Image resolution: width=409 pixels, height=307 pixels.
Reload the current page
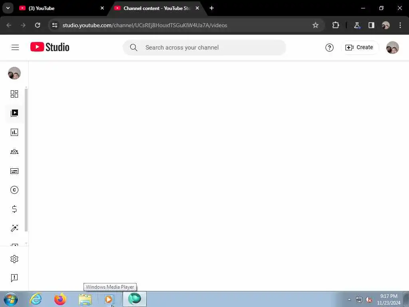click(x=38, y=25)
